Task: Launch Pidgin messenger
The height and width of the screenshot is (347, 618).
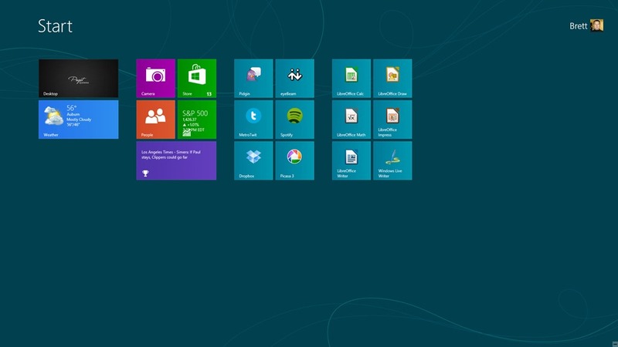Action: point(253,78)
